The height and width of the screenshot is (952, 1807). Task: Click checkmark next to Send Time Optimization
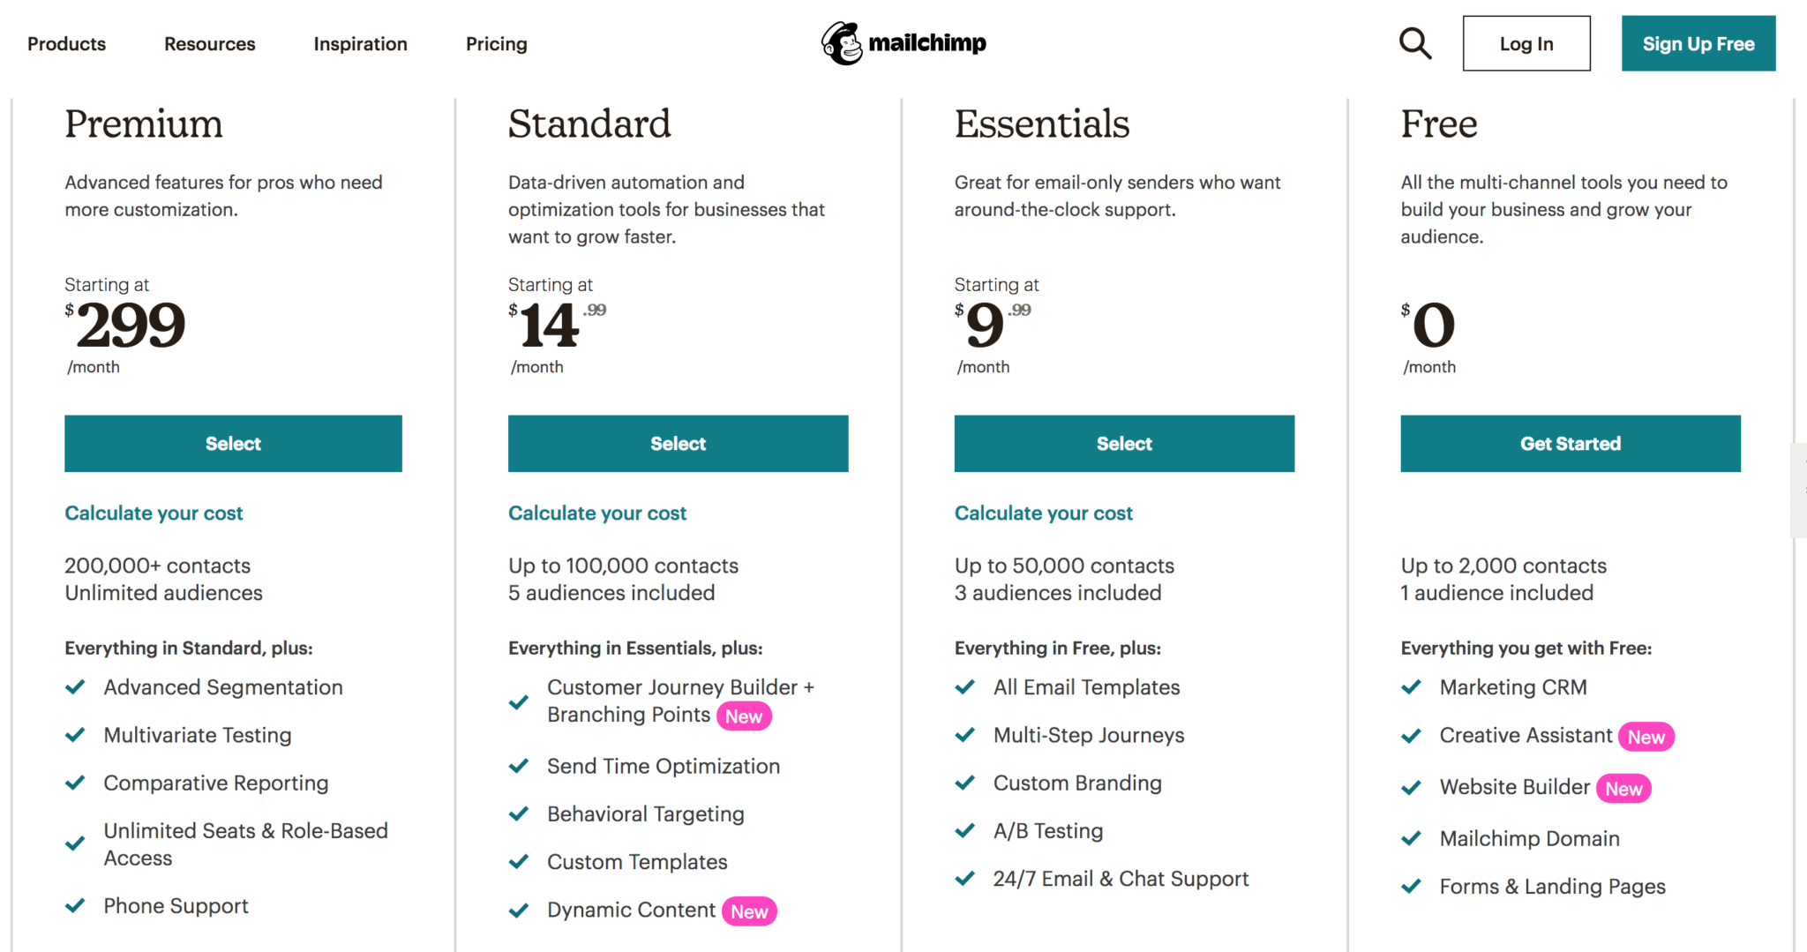coord(519,766)
